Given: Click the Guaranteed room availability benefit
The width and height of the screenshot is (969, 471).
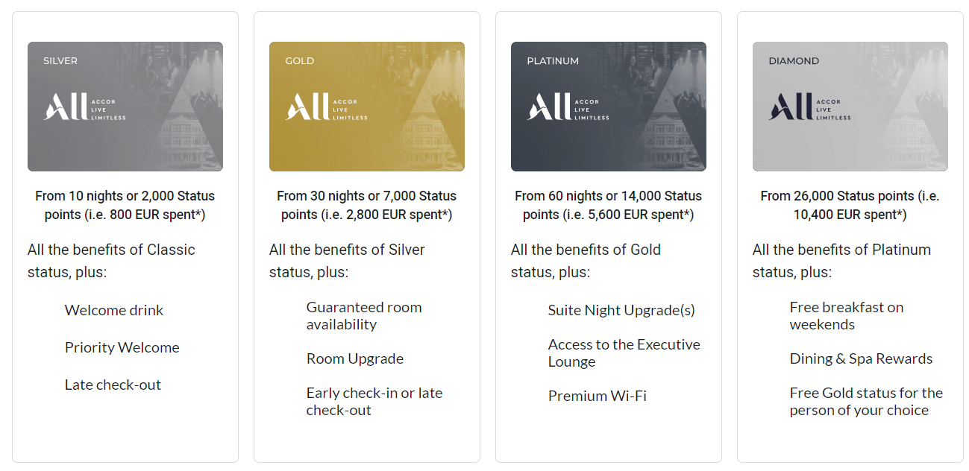Looking at the screenshot, I should pos(363,316).
